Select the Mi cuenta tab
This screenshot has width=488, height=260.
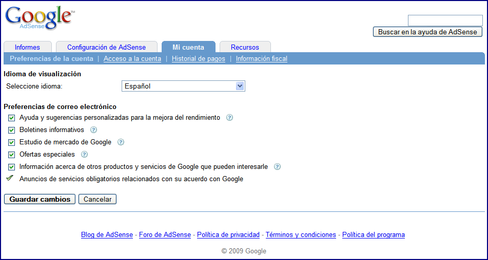188,47
